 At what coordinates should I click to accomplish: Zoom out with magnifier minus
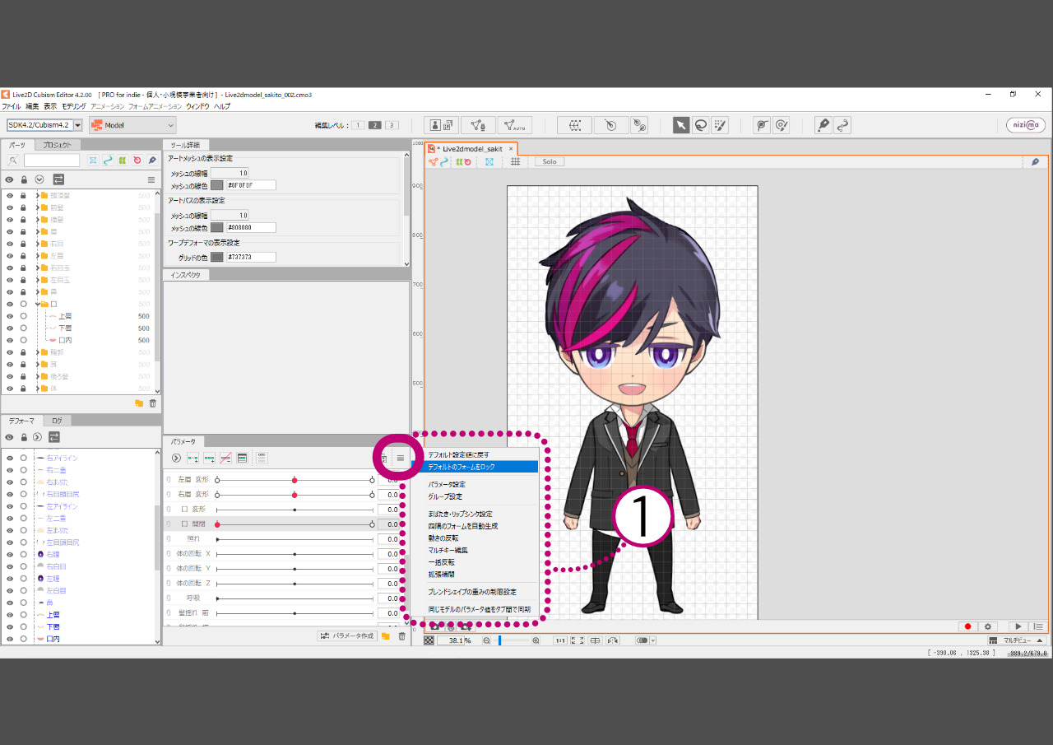[x=486, y=640]
